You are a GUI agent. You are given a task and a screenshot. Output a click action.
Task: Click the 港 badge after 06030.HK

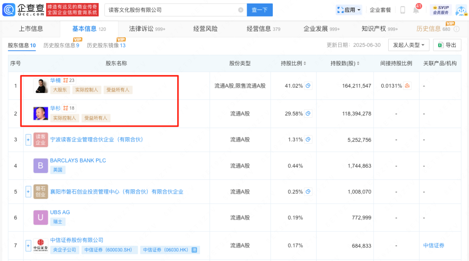click(x=194, y=250)
